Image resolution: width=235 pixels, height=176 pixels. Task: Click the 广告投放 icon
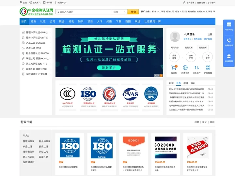pos(208,68)
